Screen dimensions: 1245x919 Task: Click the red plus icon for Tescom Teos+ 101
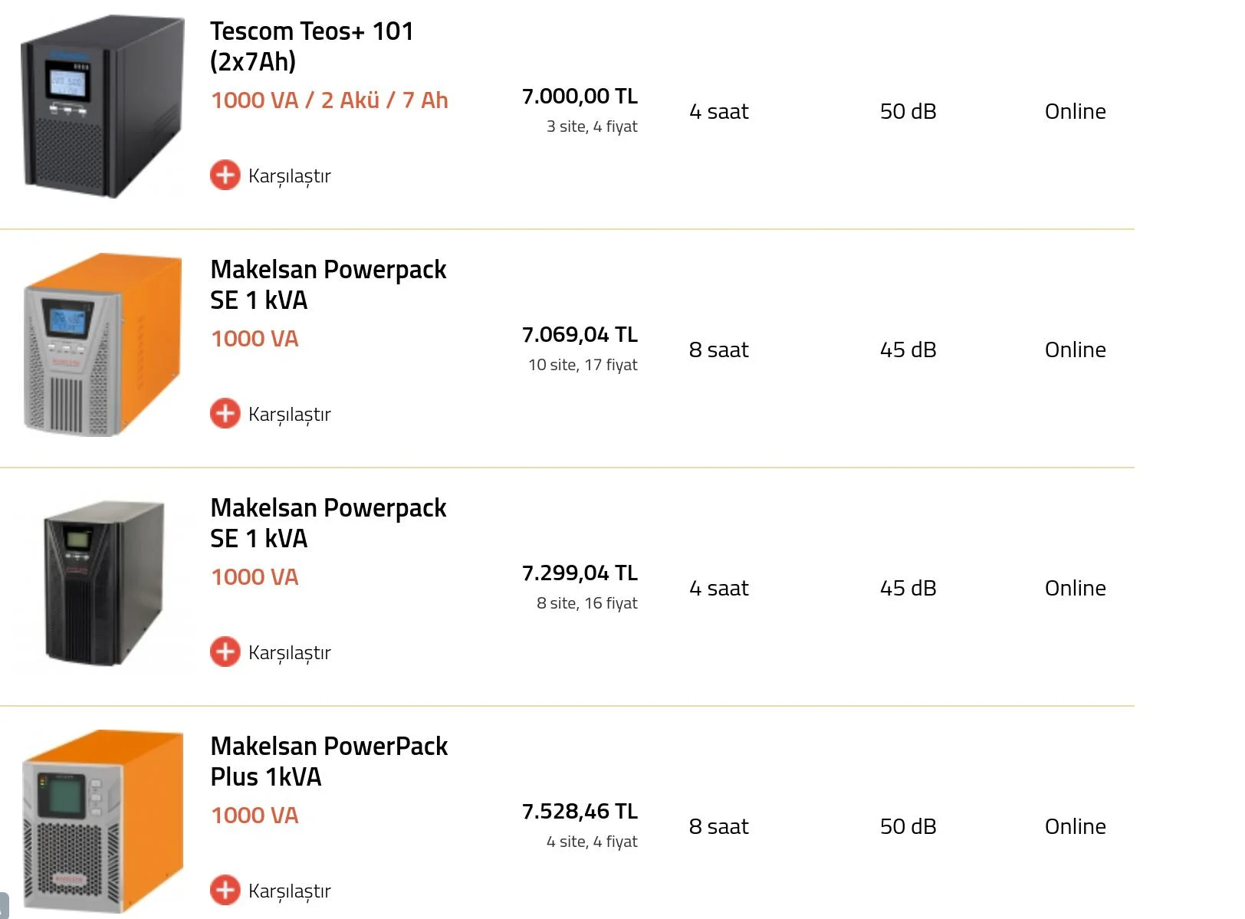point(225,176)
